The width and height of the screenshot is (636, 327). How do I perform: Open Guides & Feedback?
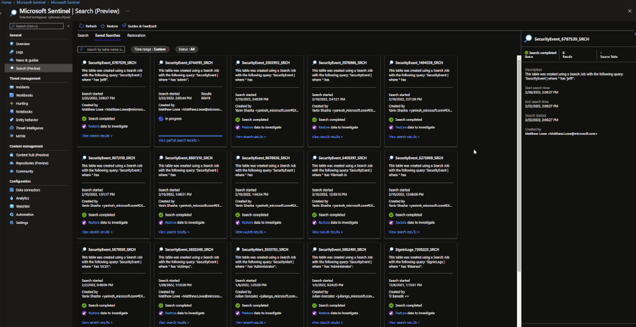point(139,26)
